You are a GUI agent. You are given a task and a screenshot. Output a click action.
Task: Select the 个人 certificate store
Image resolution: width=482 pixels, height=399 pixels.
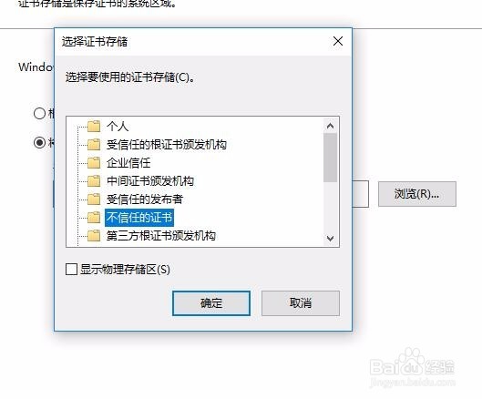[x=118, y=126]
